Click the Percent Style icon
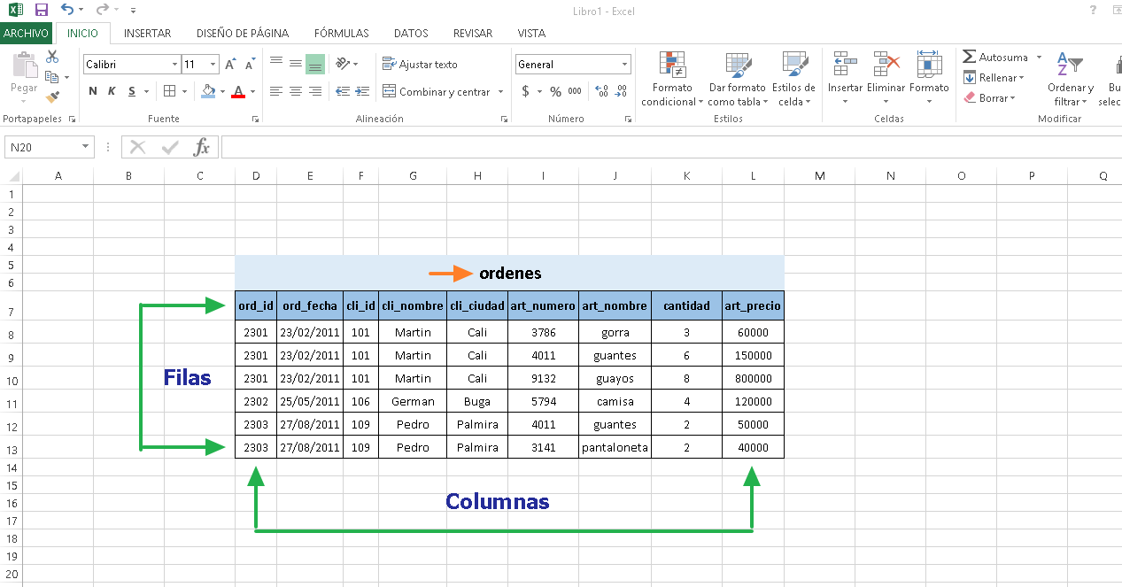The width and height of the screenshot is (1122, 587). coord(555,91)
